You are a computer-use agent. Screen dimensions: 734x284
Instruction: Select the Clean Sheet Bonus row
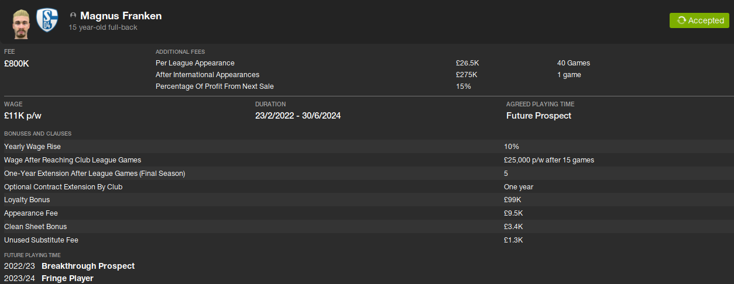35,227
